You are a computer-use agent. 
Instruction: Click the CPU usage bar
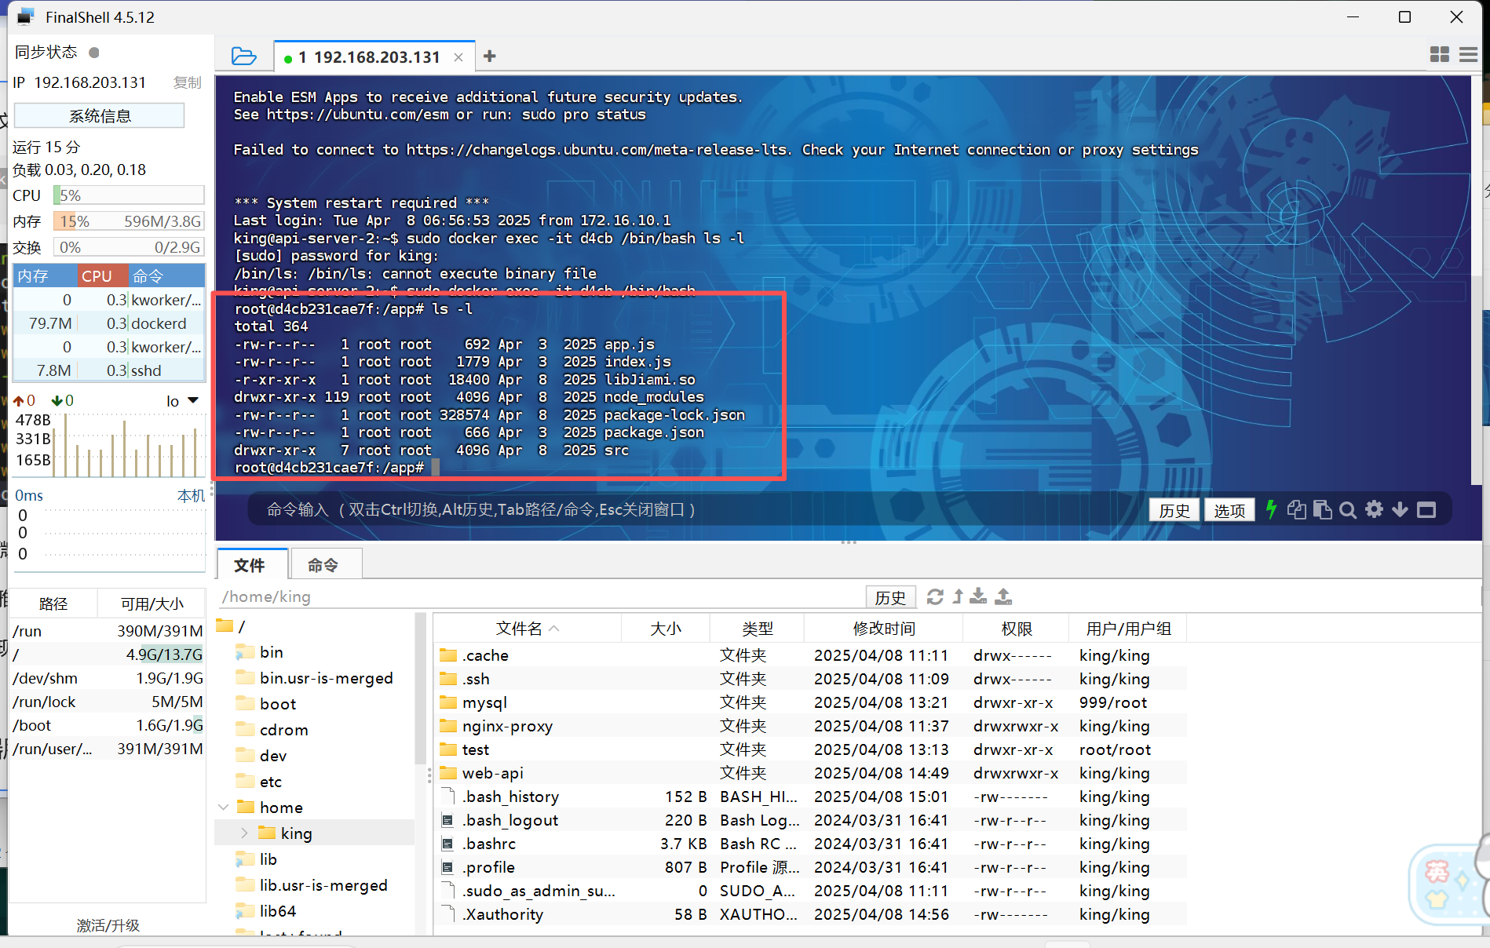(129, 195)
